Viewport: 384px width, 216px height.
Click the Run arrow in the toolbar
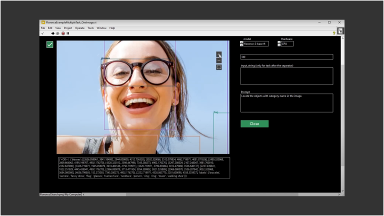[x=52, y=33]
